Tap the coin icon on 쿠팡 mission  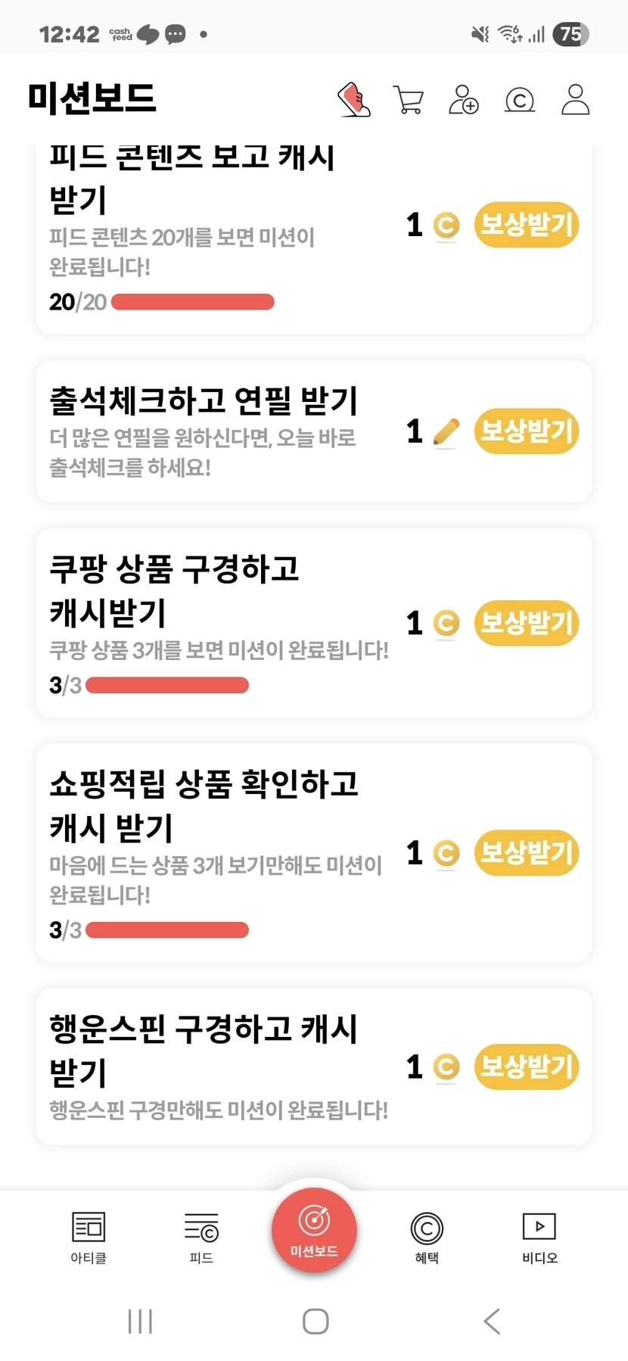[x=446, y=624]
